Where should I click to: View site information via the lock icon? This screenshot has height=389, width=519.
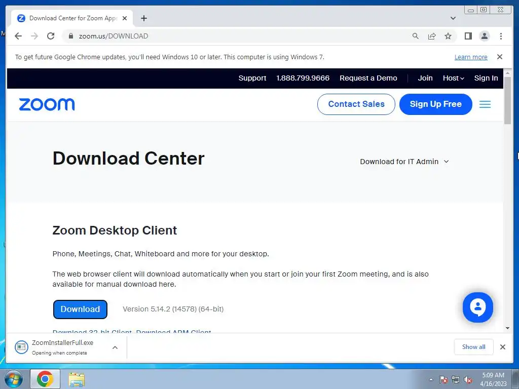(x=70, y=36)
